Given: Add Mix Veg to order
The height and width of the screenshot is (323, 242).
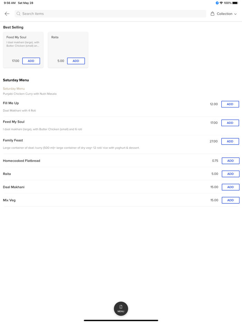Looking at the screenshot, I should [230, 200].
